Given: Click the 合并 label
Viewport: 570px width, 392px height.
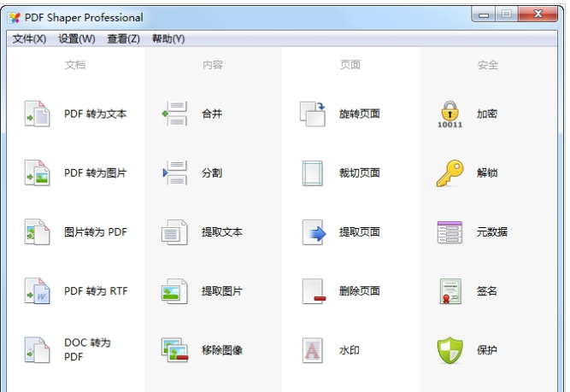Looking at the screenshot, I should (x=212, y=114).
